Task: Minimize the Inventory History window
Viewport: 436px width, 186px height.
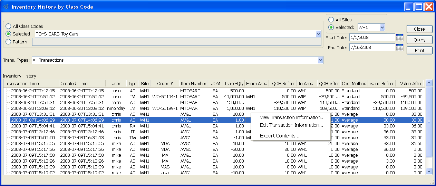Action: point(409,7)
